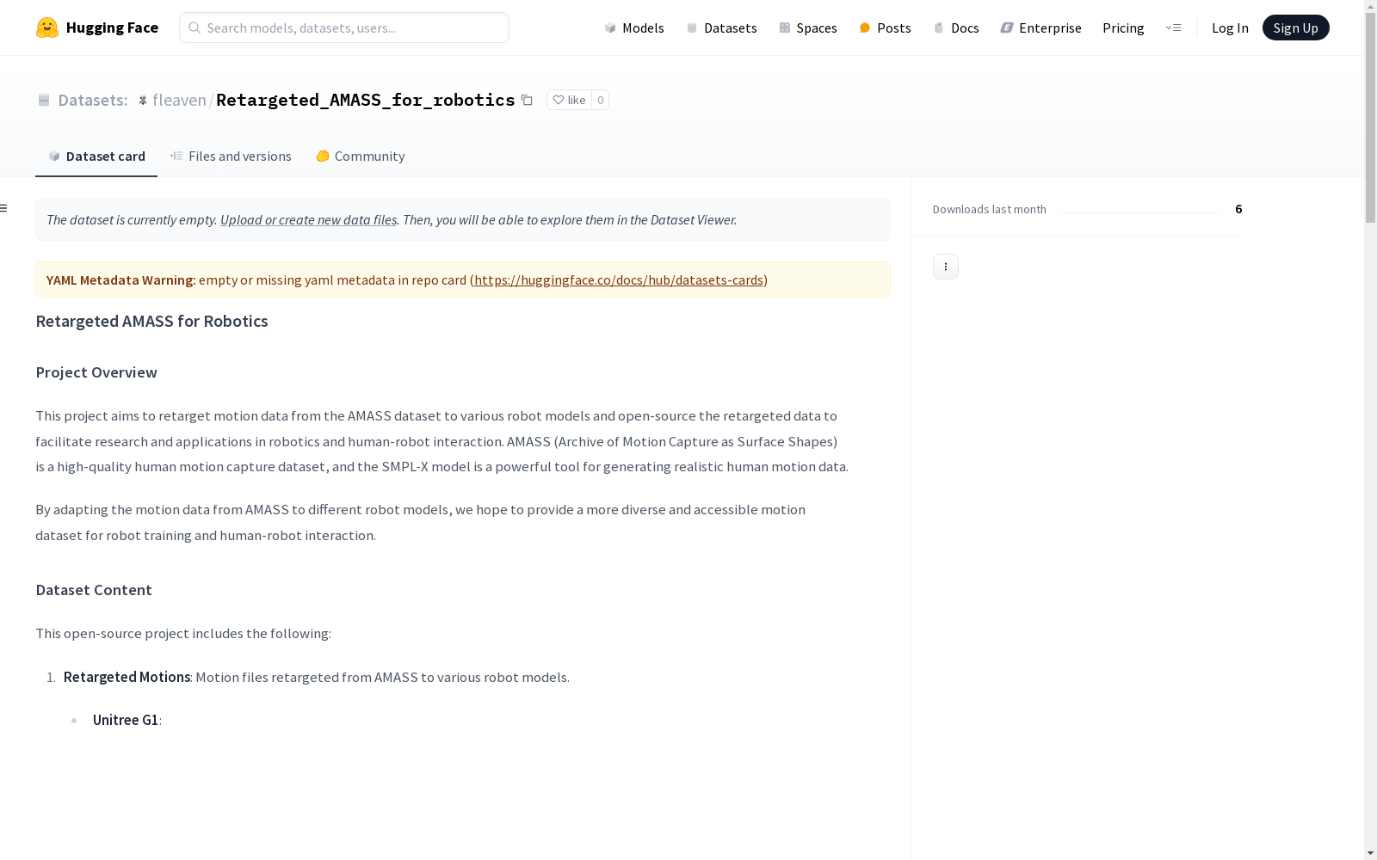This screenshot has width=1377, height=860.
Task: Switch to Files and versions tab
Action: (231, 156)
